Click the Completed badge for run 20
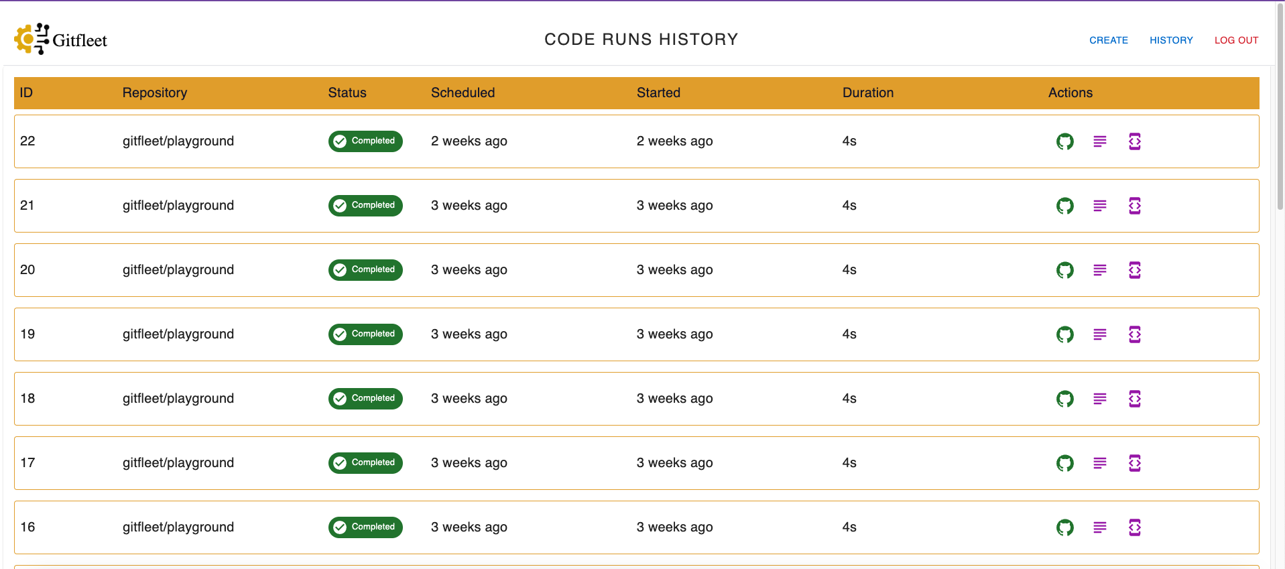1285x569 pixels. click(x=365, y=270)
